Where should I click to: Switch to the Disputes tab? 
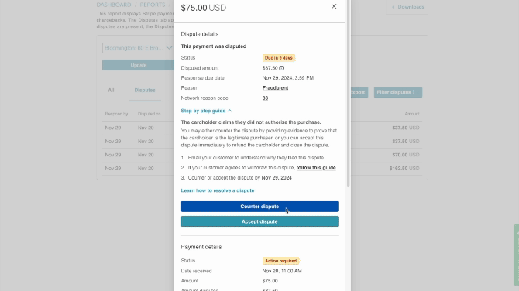point(145,91)
